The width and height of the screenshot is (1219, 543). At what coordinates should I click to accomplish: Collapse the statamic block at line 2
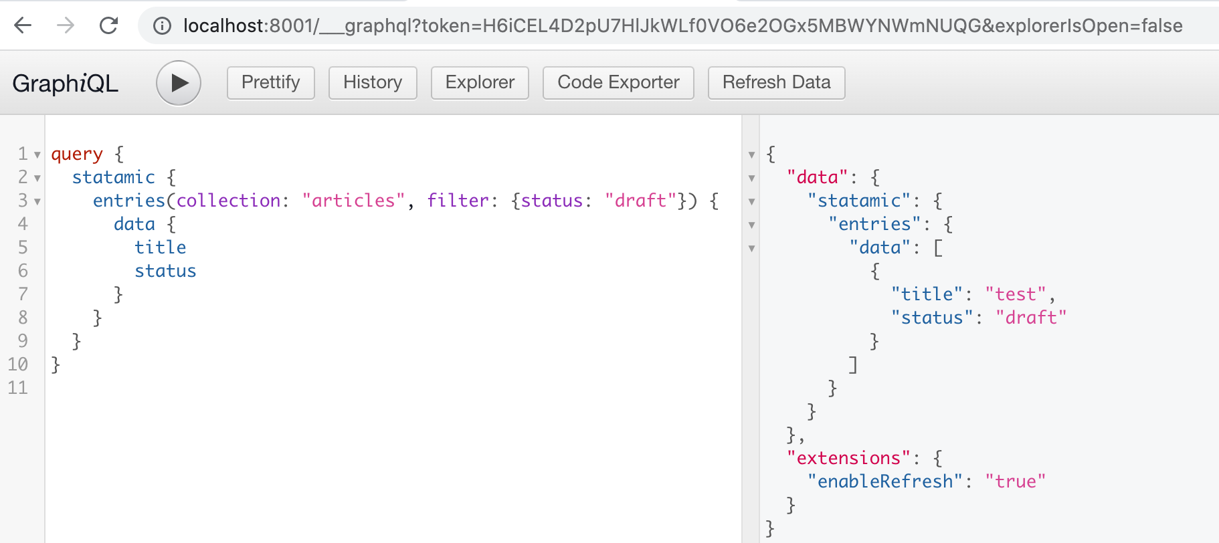(x=37, y=179)
